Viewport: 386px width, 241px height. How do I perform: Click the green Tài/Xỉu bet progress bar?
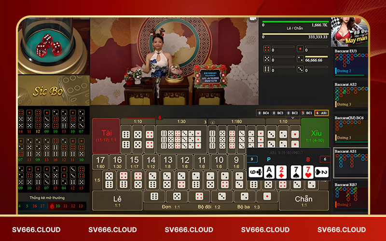295,22
